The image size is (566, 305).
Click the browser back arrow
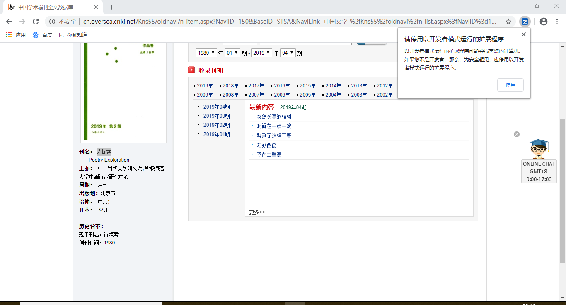(x=9, y=22)
